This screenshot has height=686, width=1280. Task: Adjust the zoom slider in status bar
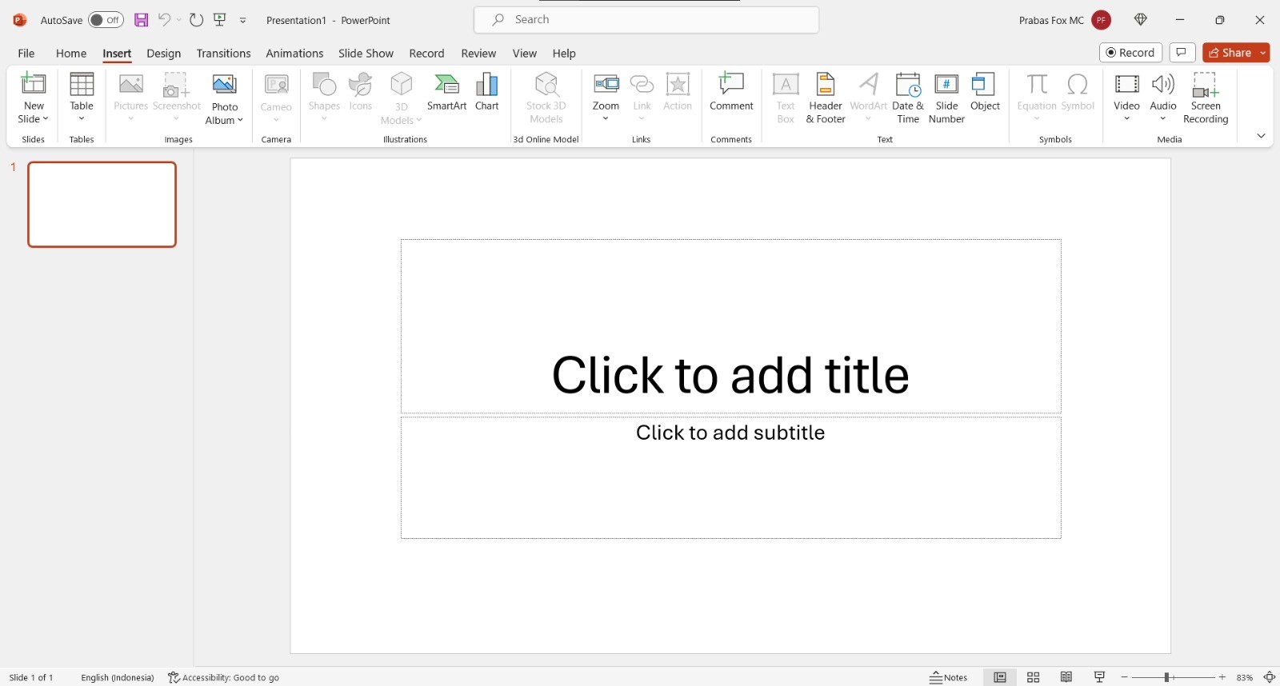[x=1166, y=677]
